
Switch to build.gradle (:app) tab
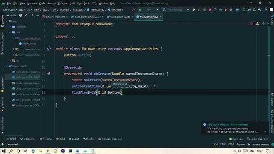(x=120, y=17)
